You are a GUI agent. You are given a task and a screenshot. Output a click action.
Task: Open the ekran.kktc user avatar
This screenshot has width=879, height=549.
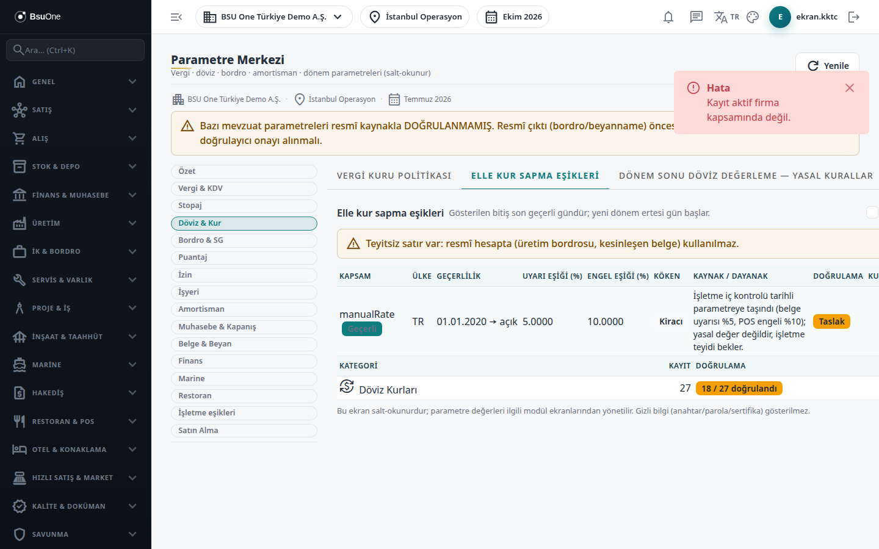point(780,17)
